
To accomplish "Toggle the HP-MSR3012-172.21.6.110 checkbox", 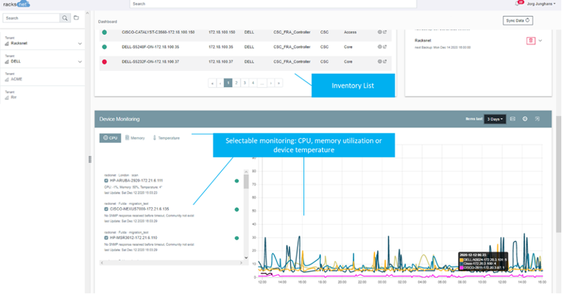I will click(x=106, y=238).
